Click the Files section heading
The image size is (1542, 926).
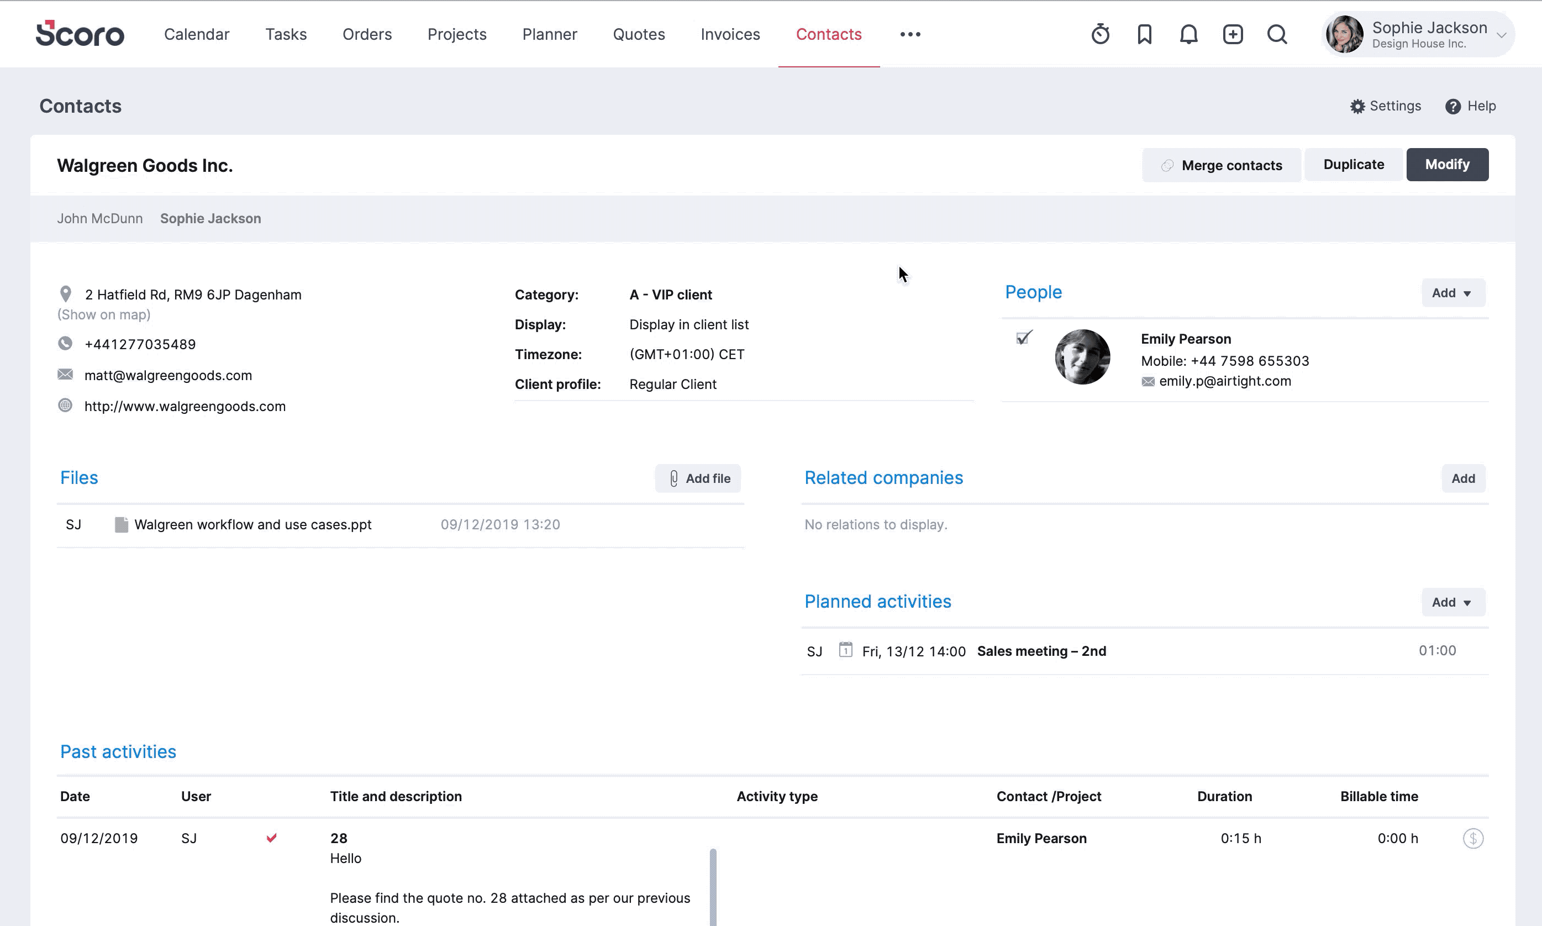pyautogui.click(x=79, y=478)
